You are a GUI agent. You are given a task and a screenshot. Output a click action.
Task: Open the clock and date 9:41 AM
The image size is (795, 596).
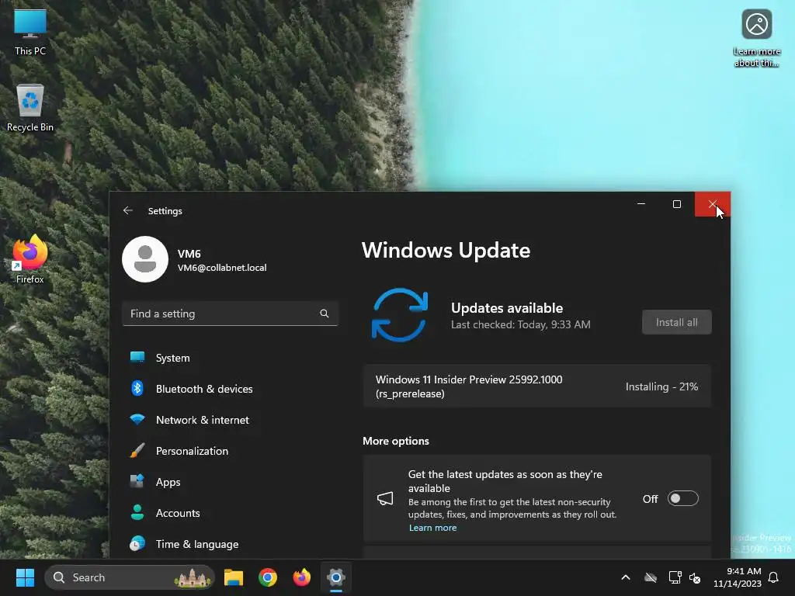(738, 577)
